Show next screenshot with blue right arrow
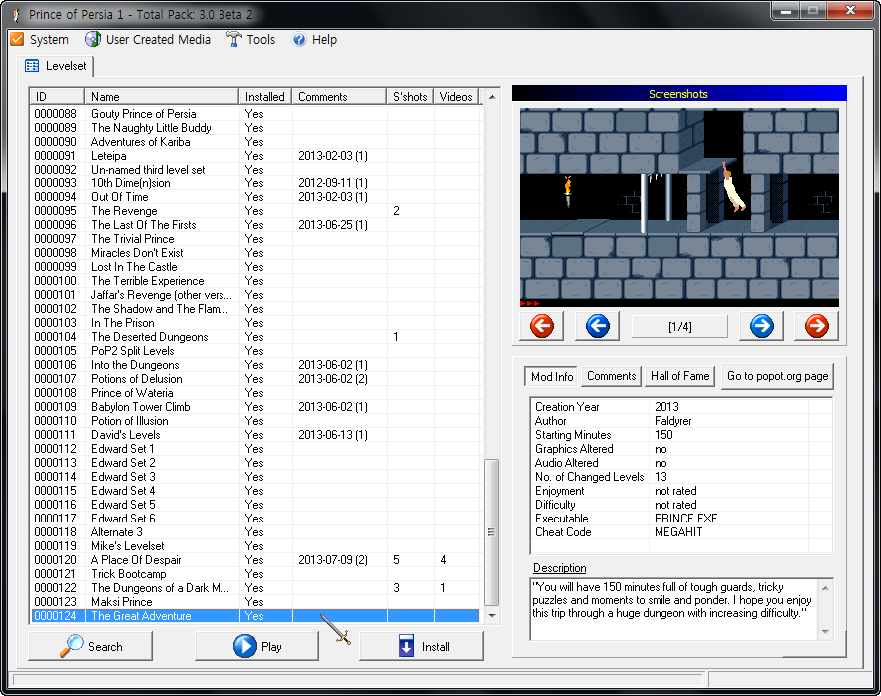881x696 pixels. coord(762,326)
